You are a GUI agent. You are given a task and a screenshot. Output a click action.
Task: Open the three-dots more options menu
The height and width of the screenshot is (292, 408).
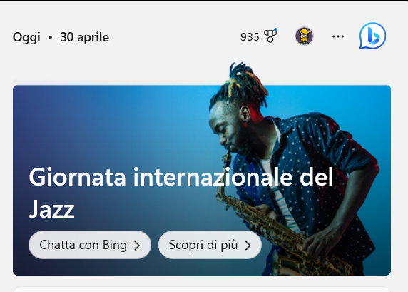tap(338, 36)
